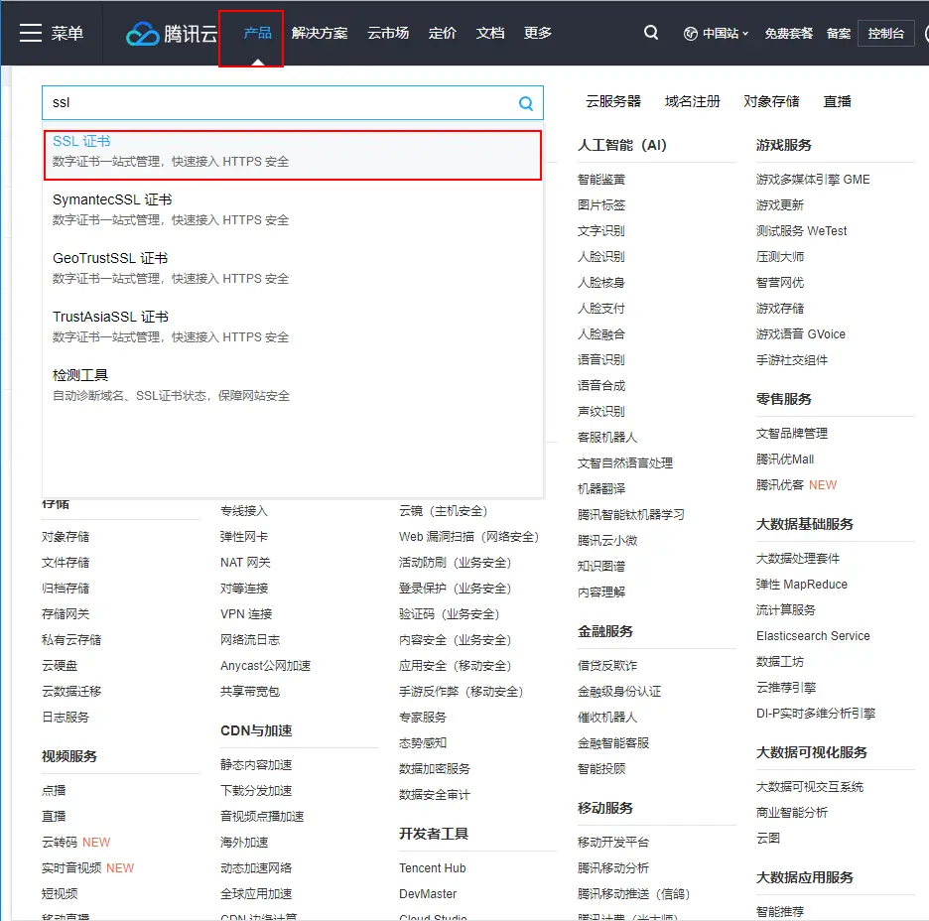Open the 文档 menu

[x=490, y=33]
